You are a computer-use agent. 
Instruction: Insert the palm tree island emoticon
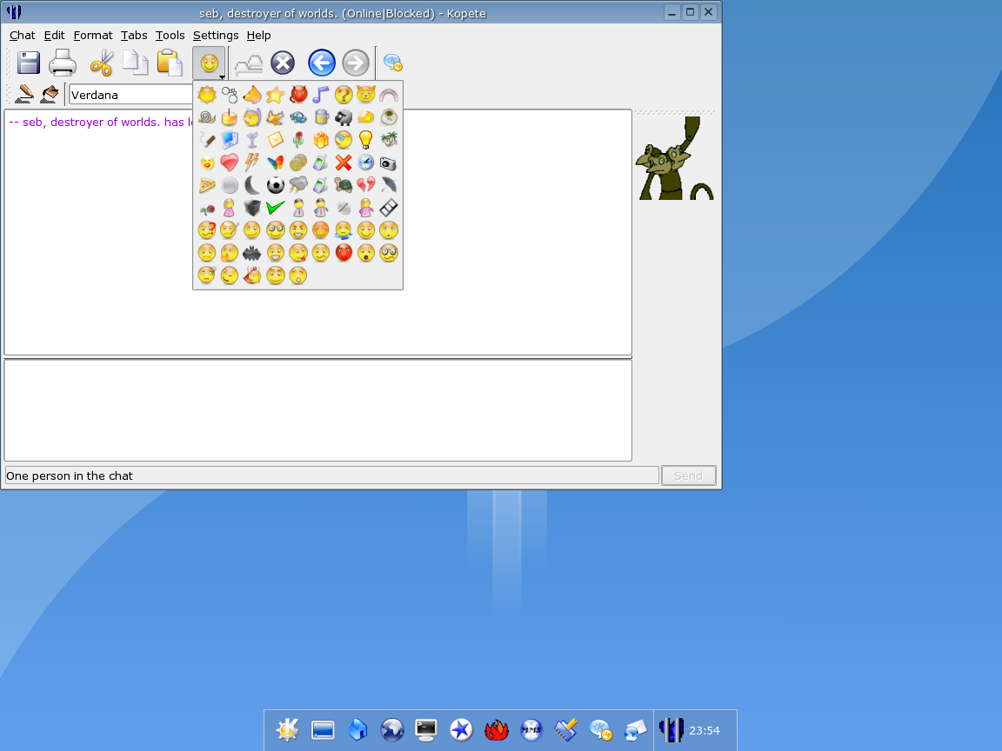pyautogui.click(x=389, y=140)
